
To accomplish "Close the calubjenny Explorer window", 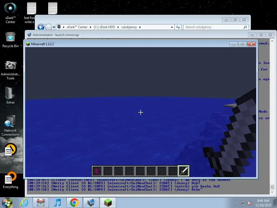I will coord(244,19).
